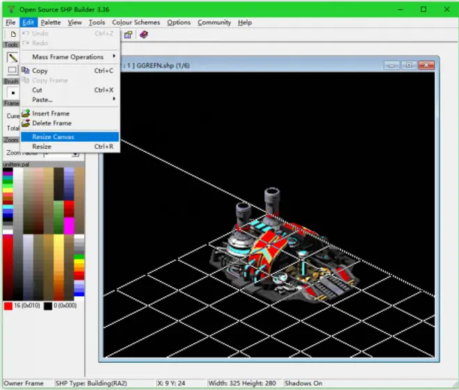This screenshot has width=459, height=390.
Task: Choose Delete Frame from the menu
Action: tap(70, 123)
